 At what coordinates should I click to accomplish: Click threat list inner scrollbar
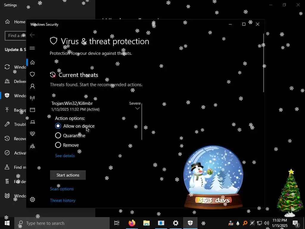pyautogui.click(x=142, y=122)
